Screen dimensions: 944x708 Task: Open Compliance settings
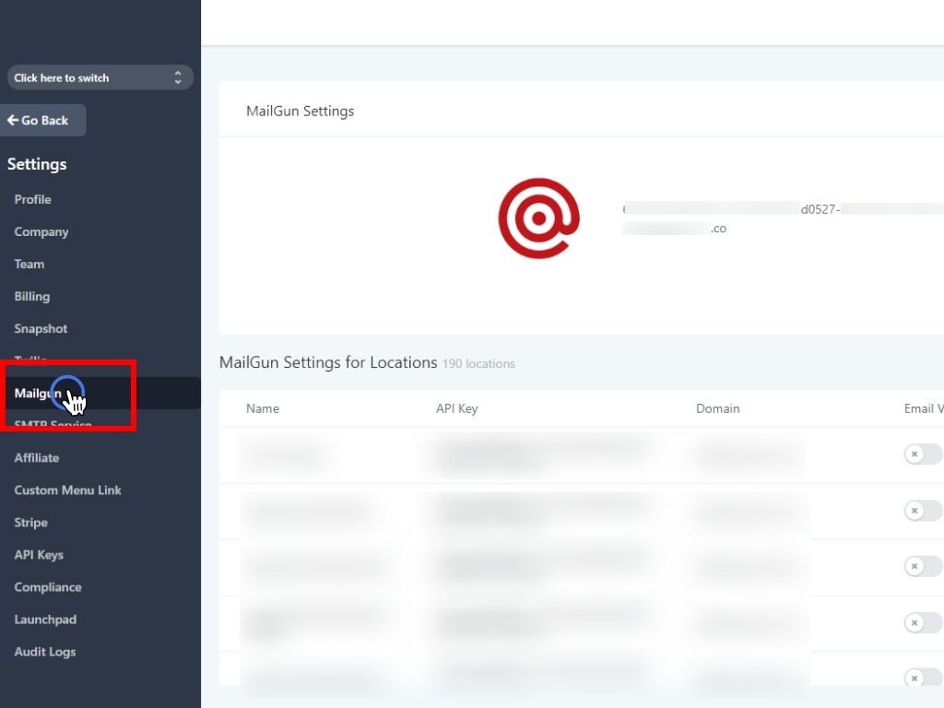pos(48,587)
